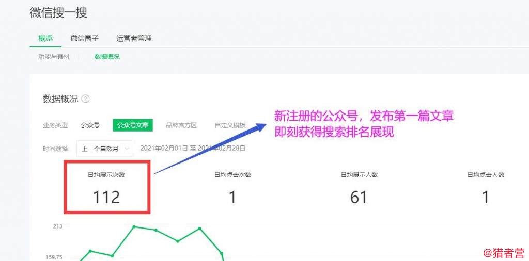The height and width of the screenshot is (261, 529).
Task: Click the 日均展示人数 value 61
Action: tap(359, 197)
